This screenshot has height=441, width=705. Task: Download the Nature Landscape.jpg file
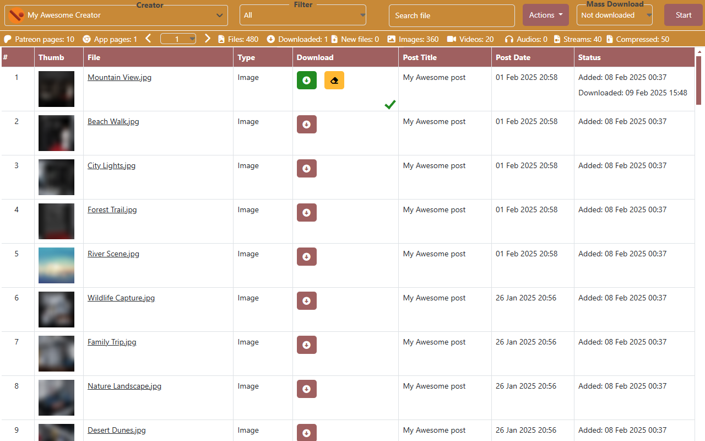[306, 389]
